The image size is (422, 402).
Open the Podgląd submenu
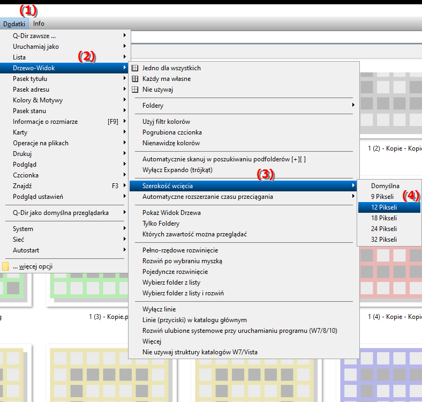click(x=64, y=165)
